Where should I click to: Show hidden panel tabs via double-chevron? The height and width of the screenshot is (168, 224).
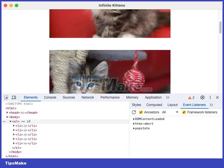[167, 97]
